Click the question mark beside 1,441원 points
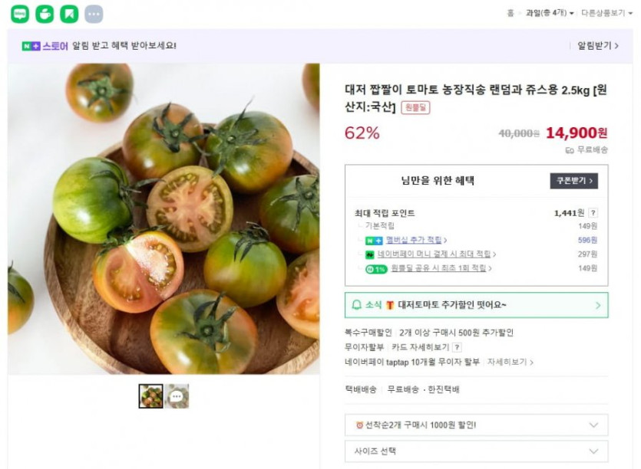This screenshot has width=641, height=469. [593, 213]
